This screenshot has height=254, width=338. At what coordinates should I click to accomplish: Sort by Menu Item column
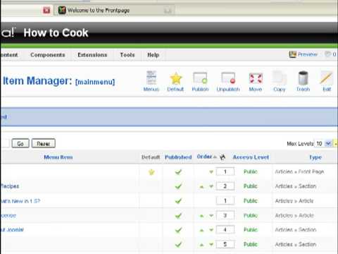pos(58,157)
